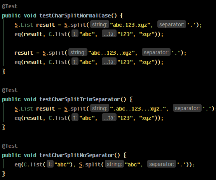The height and width of the screenshot is (180, 216).
Task: Click the "abc.123.xyz" string literal
Action: (130, 25)
